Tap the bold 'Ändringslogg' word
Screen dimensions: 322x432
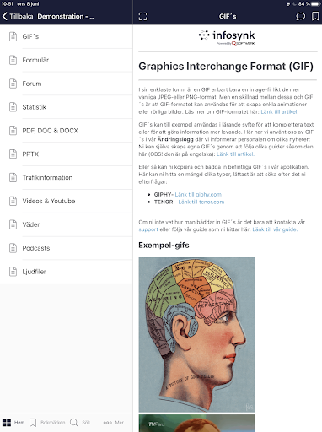tap(175, 139)
